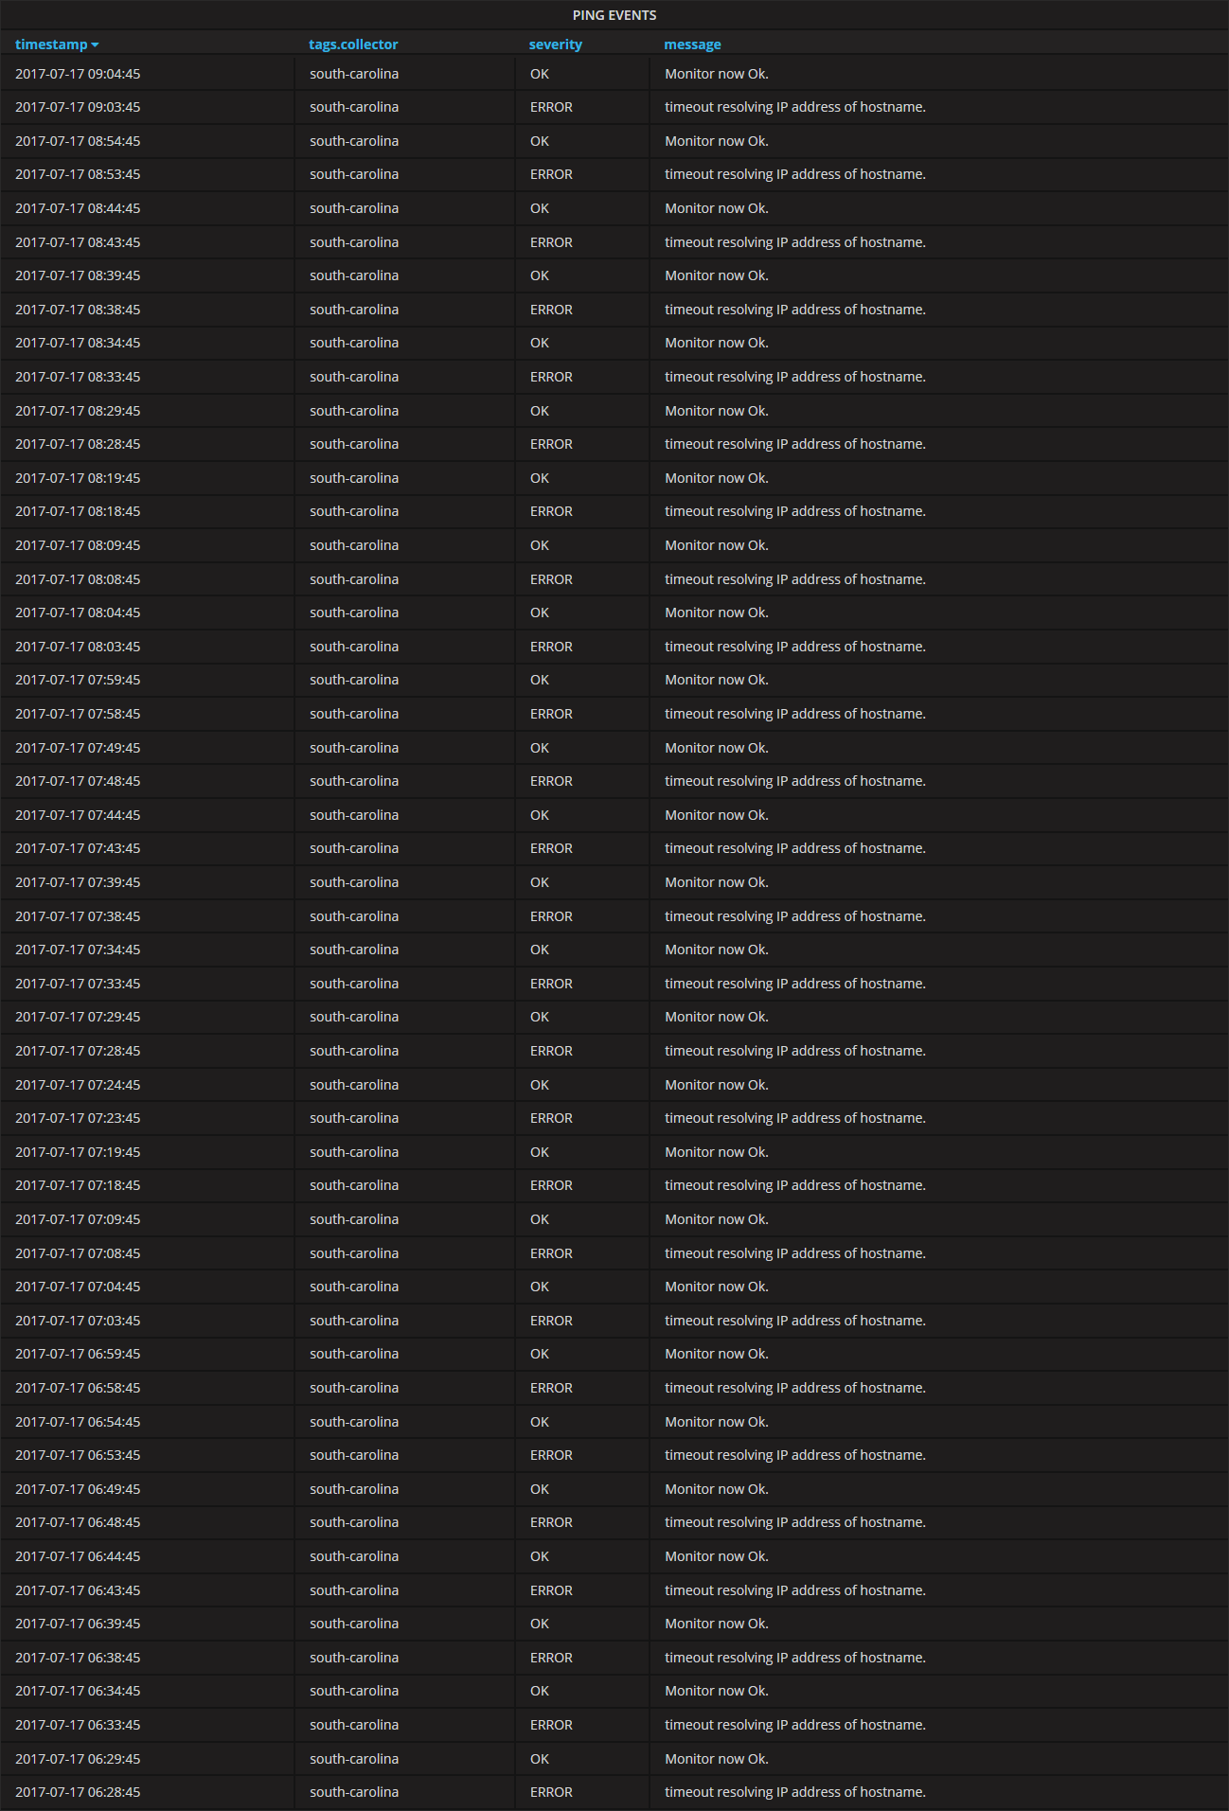Click OK severity in 08:54:45 row
This screenshot has height=1811, width=1229.
click(540, 141)
